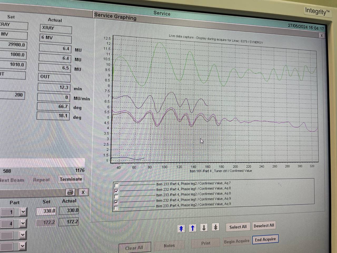Move selected item down with single down arrow

(x=204, y=228)
